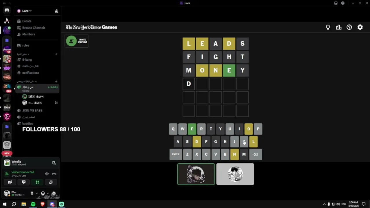
Task: Add channel to the voice category
Action: 56,81
